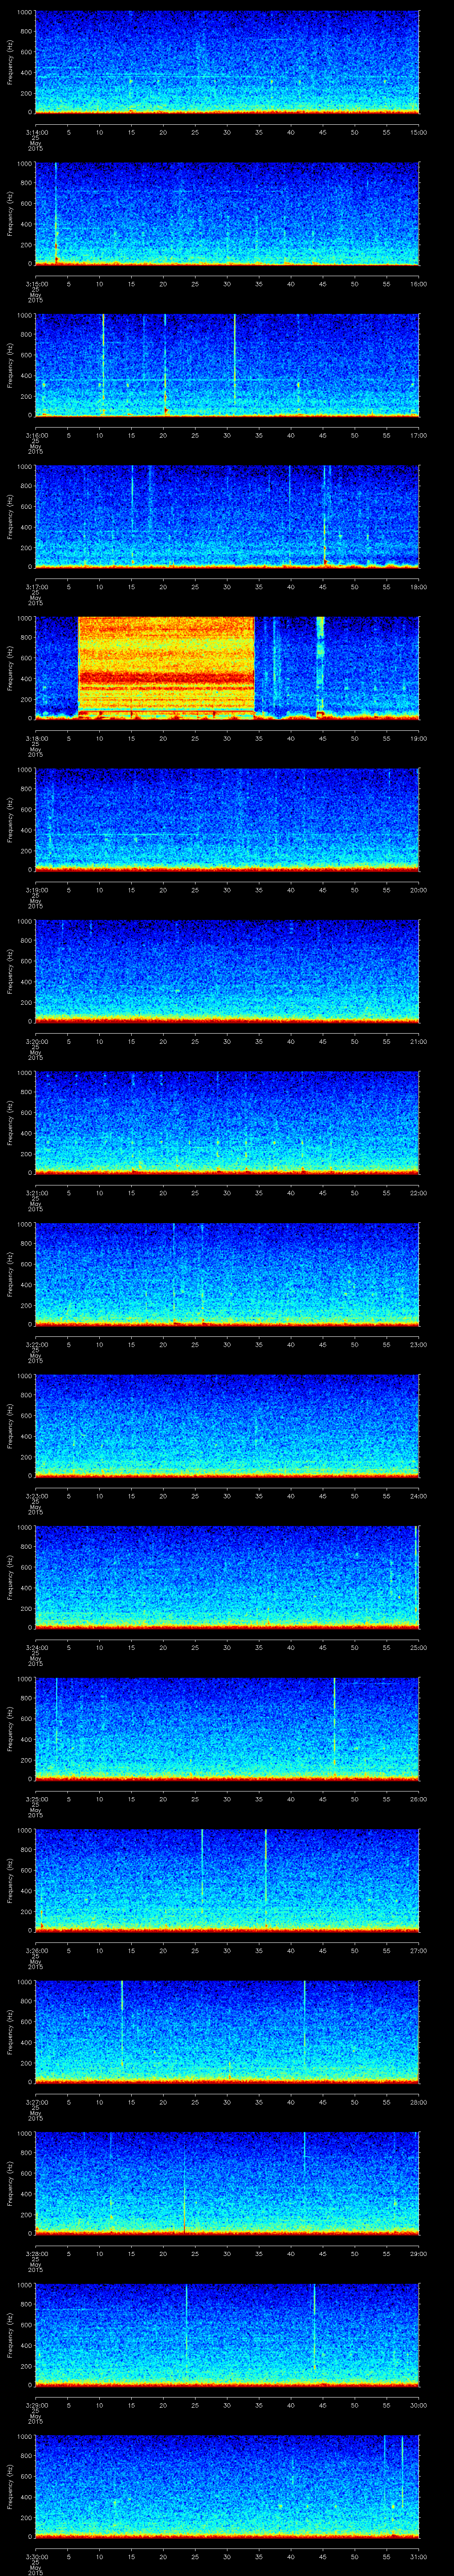The image size is (454, 2576).
Task: Click the 26:00 end time label
Action: 419,1798
